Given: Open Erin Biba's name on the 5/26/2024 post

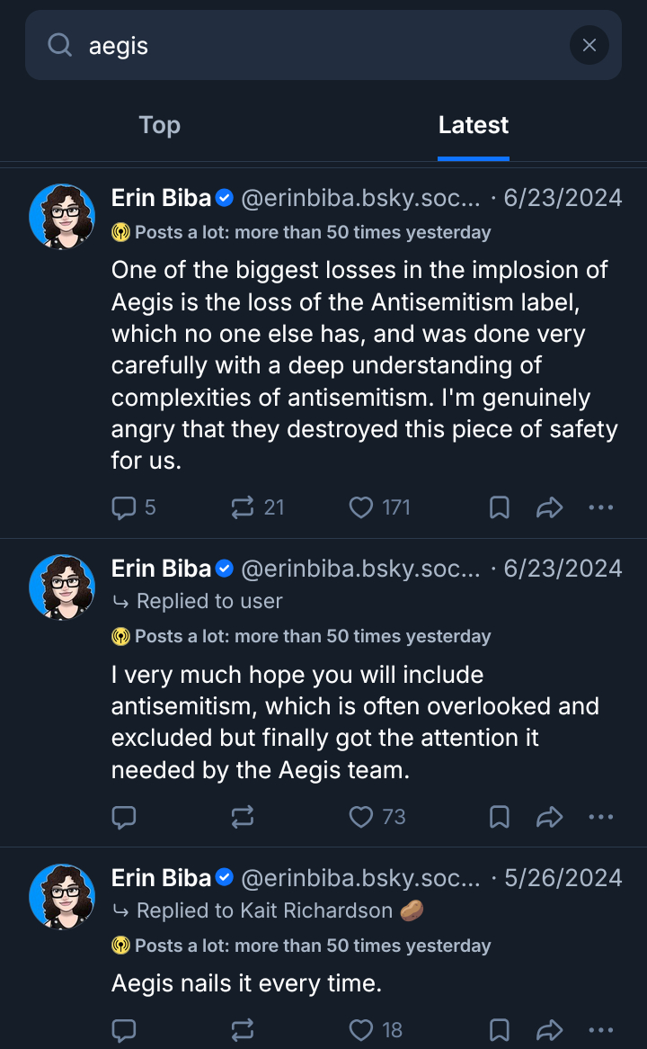Looking at the screenshot, I should coord(161,877).
